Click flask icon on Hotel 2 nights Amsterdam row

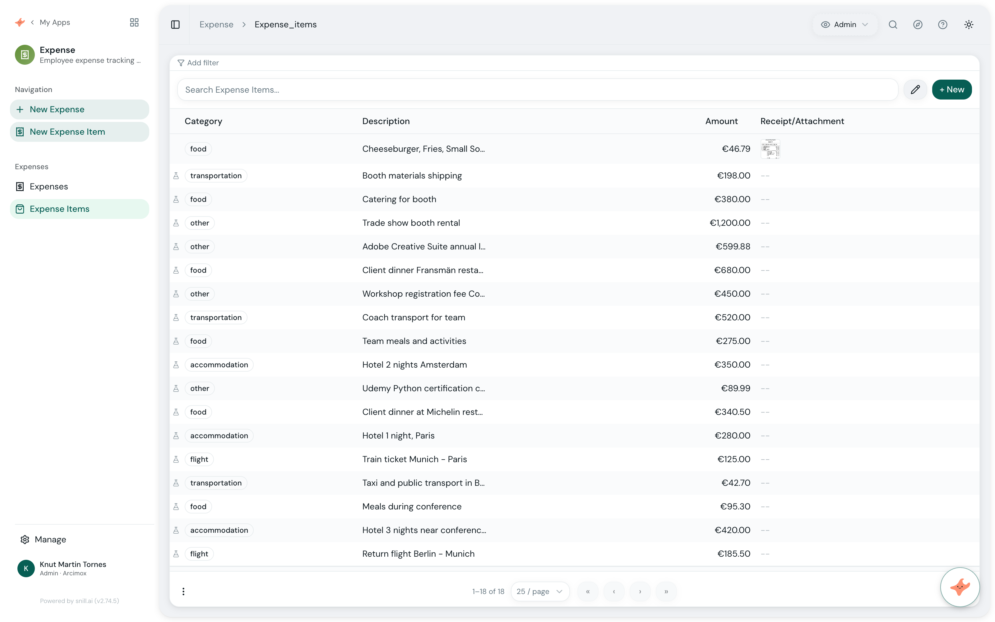pyautogui.click(x=176, y=365)
